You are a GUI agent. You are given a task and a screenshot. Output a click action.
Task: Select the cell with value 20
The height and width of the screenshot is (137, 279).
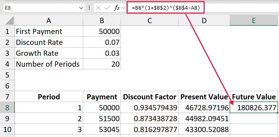[102, 64]
